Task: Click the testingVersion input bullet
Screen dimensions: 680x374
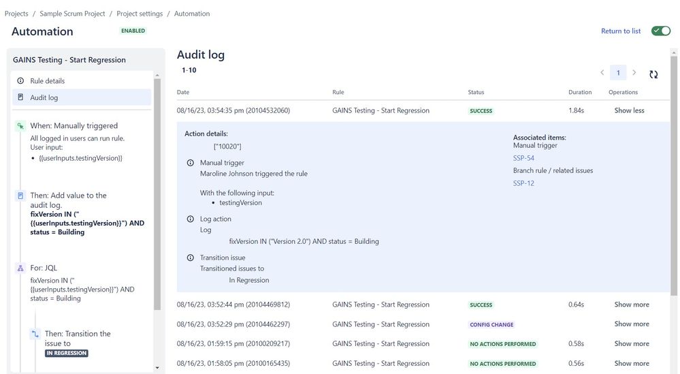Action: [x=240, y=202]
